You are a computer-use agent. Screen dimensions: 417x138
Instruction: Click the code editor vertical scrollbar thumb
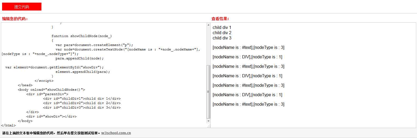click(x=208, y=92)
